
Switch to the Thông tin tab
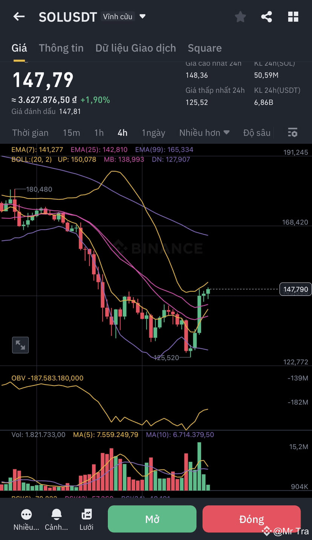point(61,48)
